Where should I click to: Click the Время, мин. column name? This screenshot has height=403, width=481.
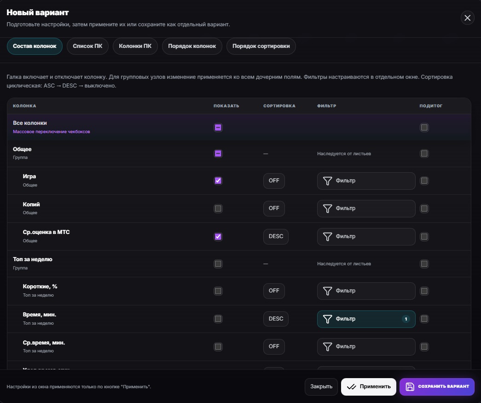click(x=40, y=315)
